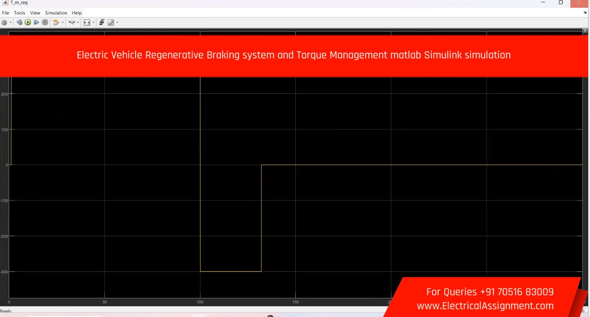Open the Scale Axes dropdown arrow
This screenshot has height=317, width=590.
[93, 22]
